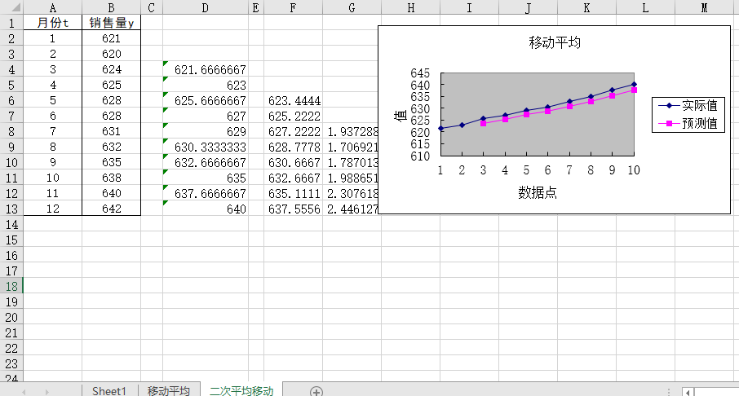Click the new sheet plus icon
The width and height of the screenshot is (739, 396).
(x=316, y=391)
